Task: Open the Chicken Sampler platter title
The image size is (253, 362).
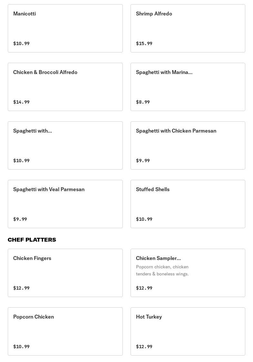Action: tap(158, 258)
